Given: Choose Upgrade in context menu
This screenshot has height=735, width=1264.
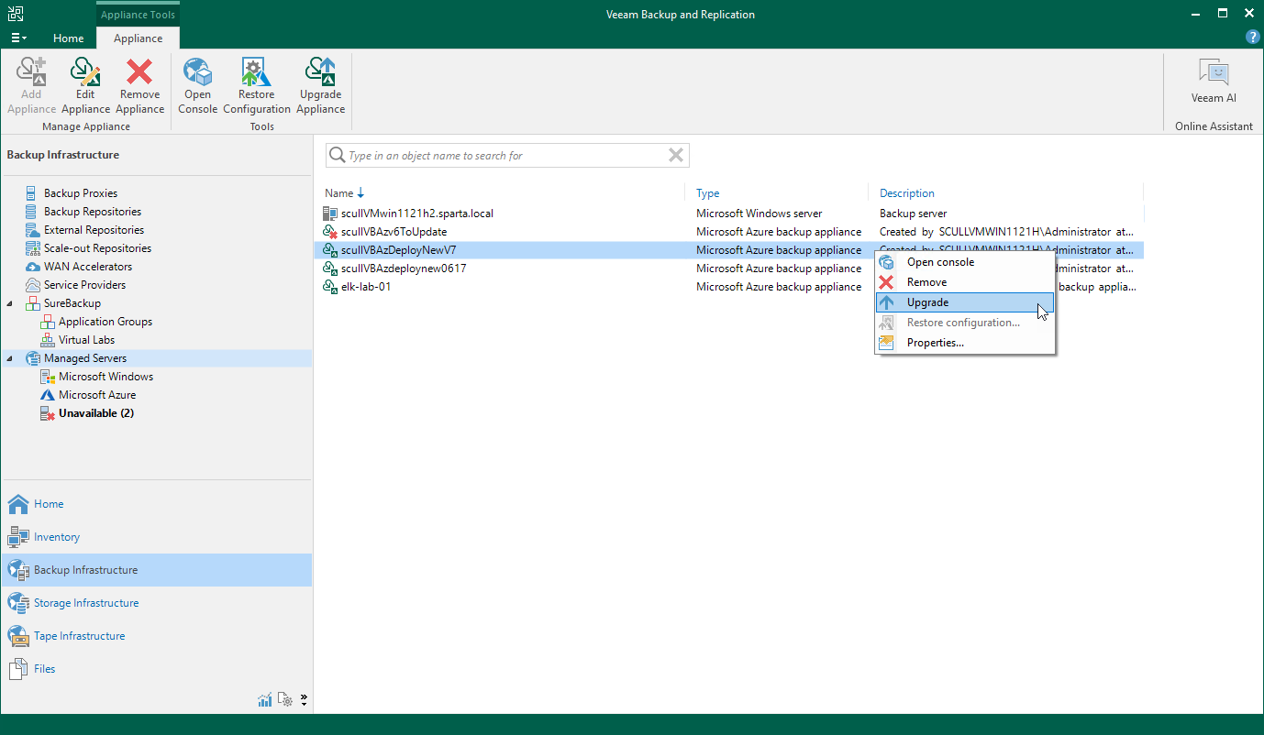Looking at the screenshot, I should coord(965,302).
